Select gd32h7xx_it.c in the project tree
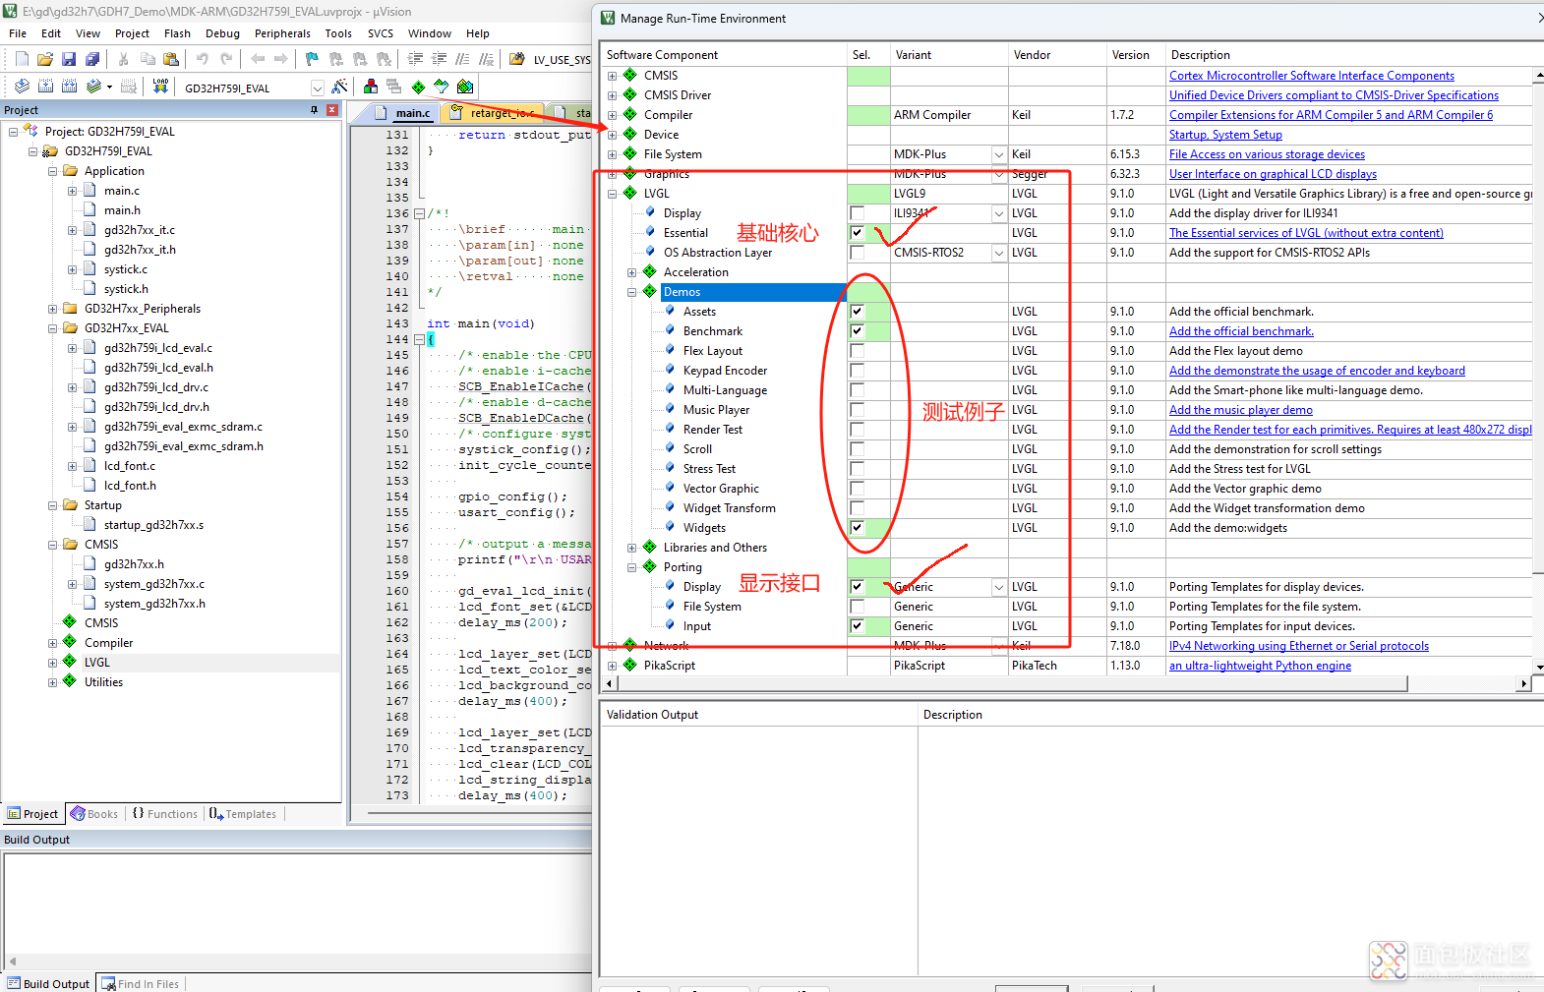Image resolution: width=1544 pixels, height=992 pixels. pos(140,230)
